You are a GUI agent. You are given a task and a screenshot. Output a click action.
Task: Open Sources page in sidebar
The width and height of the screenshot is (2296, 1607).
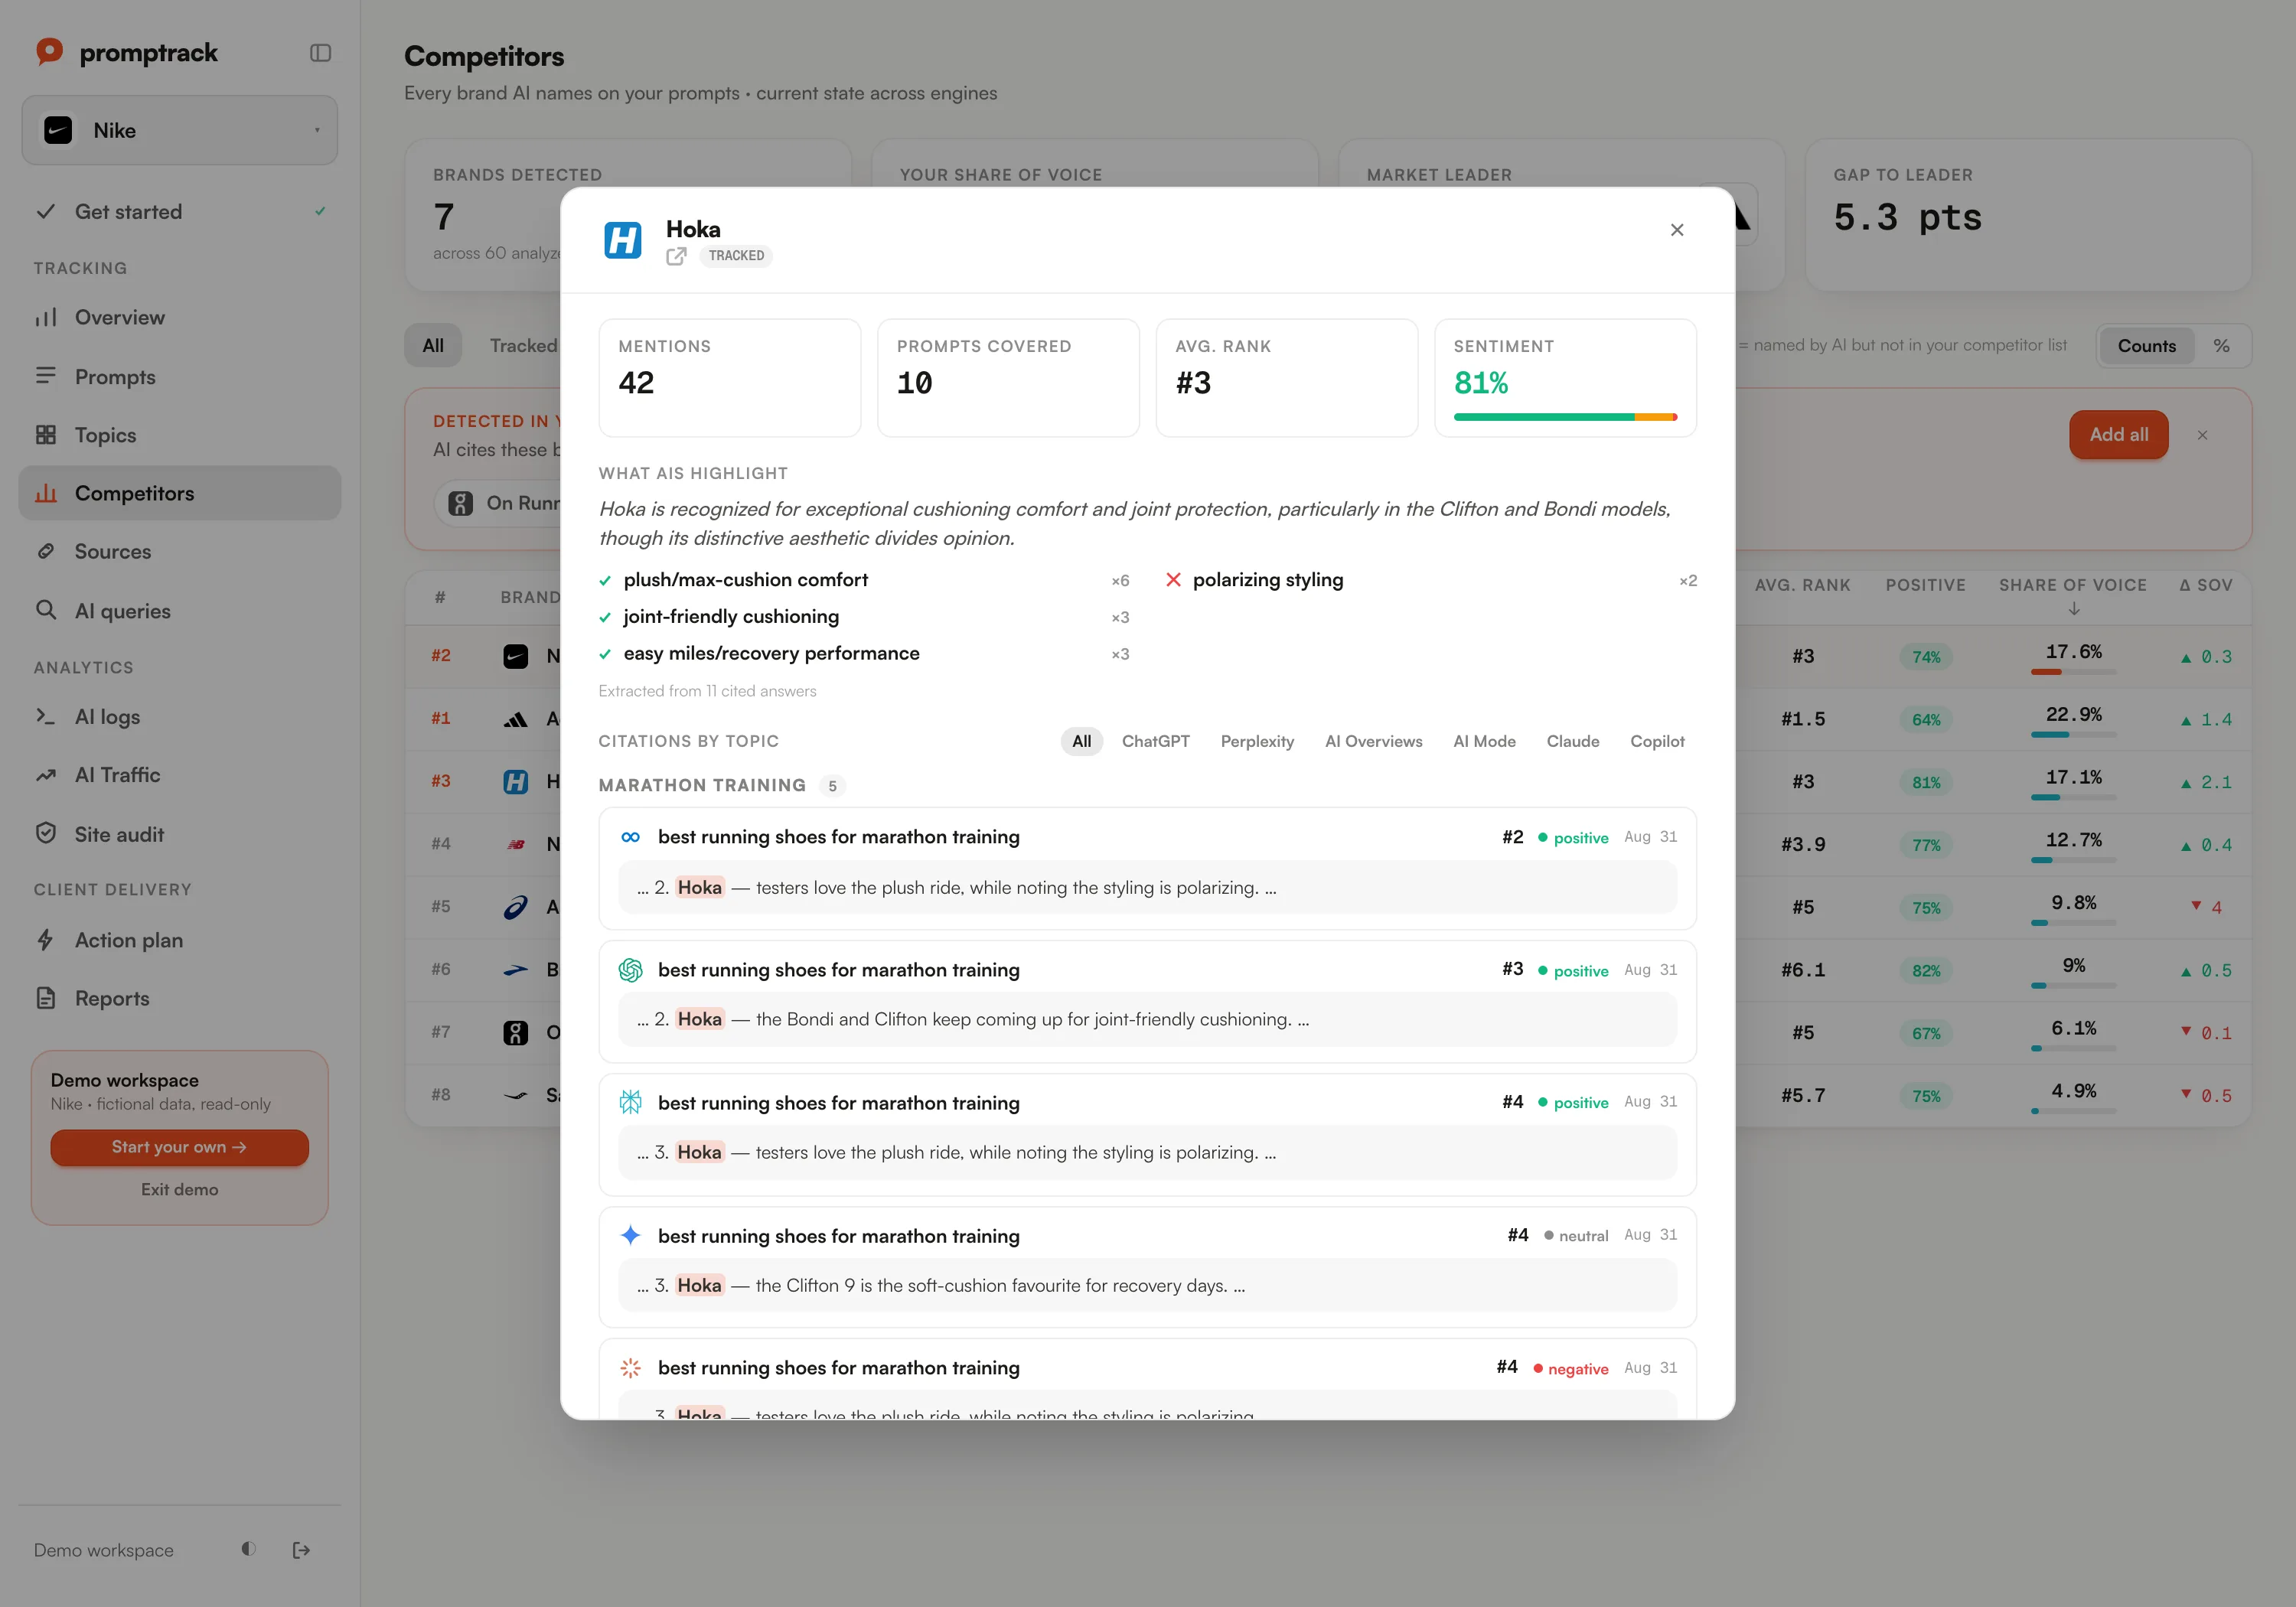[180, 551]
